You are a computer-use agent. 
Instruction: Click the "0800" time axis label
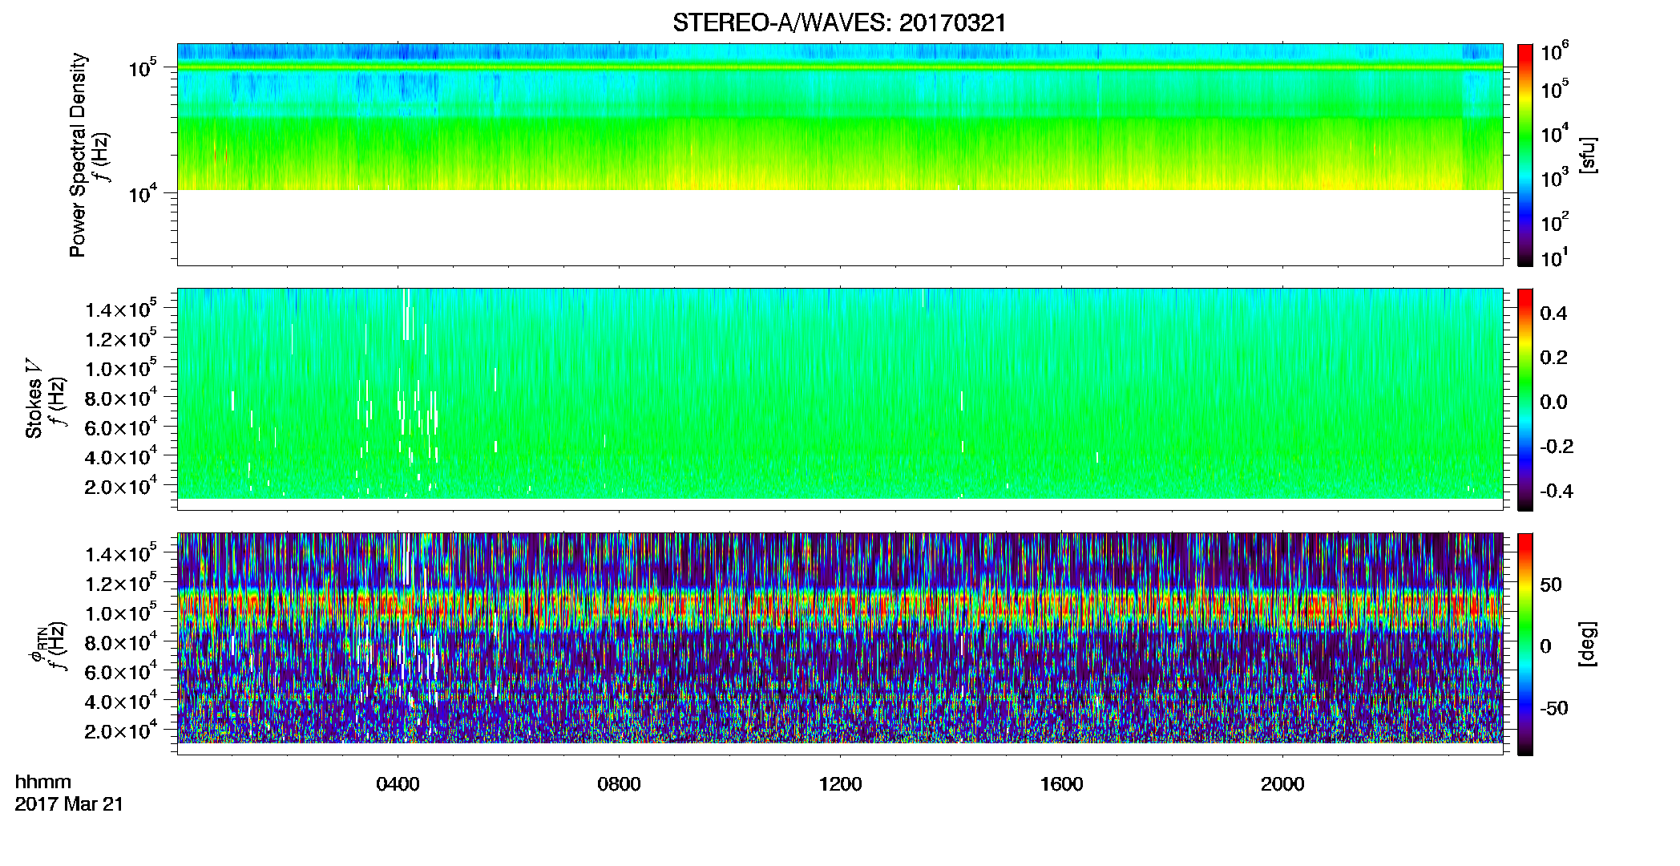[619, 784]
